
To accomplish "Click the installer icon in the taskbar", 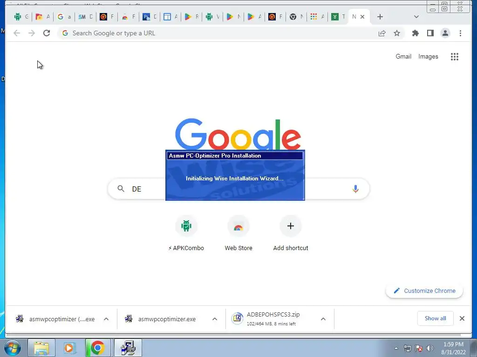I will coord(128,348).
